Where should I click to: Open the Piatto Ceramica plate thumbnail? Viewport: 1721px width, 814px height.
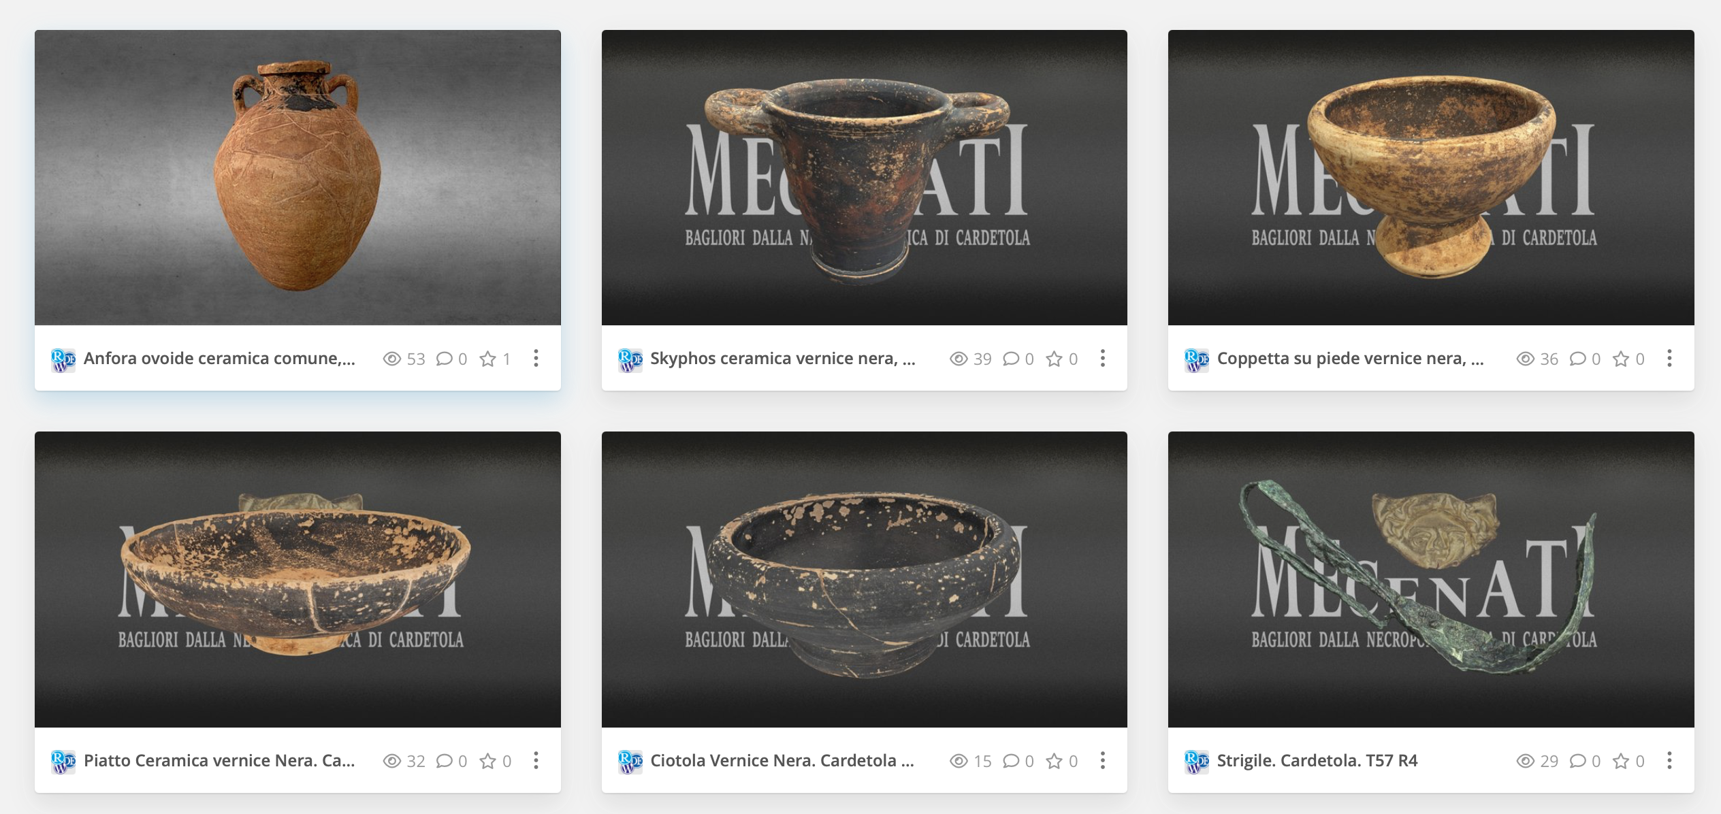pos(297,579)
